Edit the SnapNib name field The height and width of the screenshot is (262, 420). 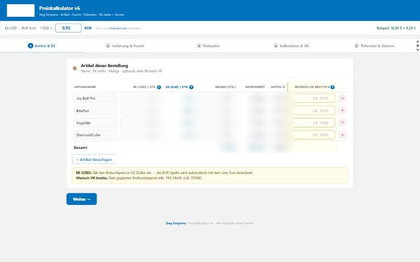click(95, 123)
